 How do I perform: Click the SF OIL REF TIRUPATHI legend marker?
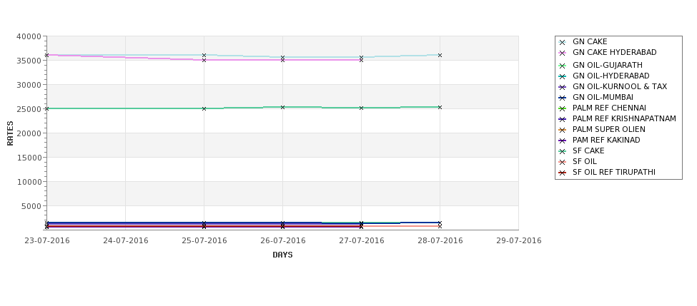click(563, 173)
